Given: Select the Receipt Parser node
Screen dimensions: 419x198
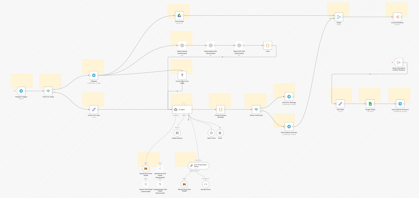Looking at the screenshot, I should click(x=205, y=184).
